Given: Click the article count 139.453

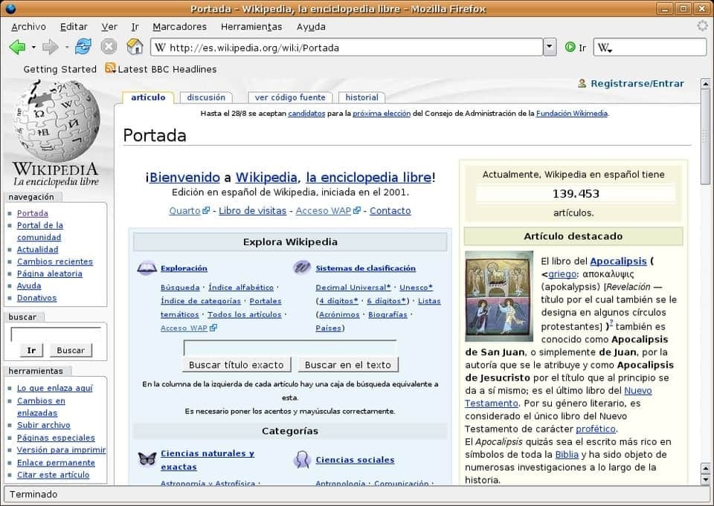Looking at the screenshot, I should click(x=576, y=193).
